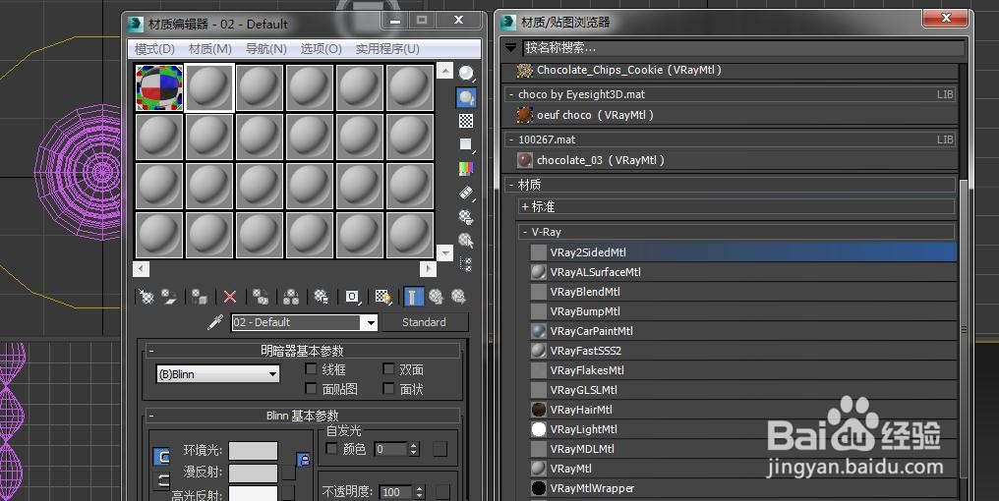
Task: Select VRayMtl in the browser list
Action: pos(743,469)
